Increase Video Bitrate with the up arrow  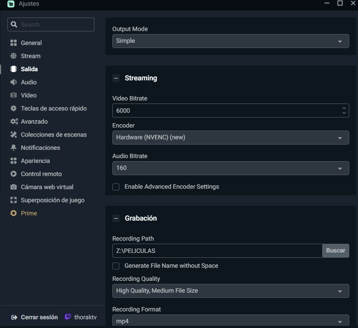[x=344, y=108]
